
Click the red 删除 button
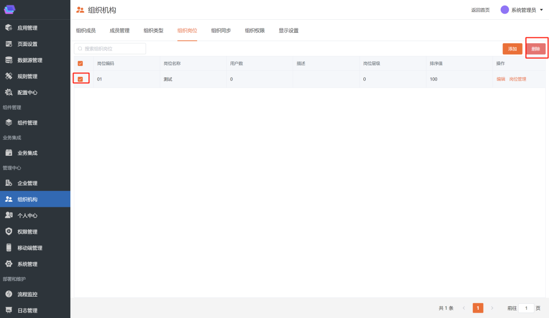(x=536, y=49)
